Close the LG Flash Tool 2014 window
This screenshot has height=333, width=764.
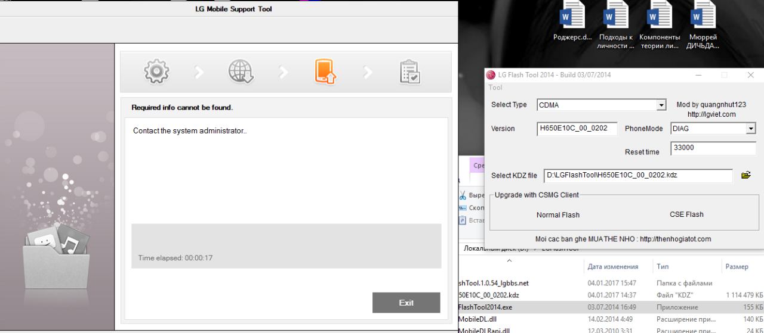750,75
